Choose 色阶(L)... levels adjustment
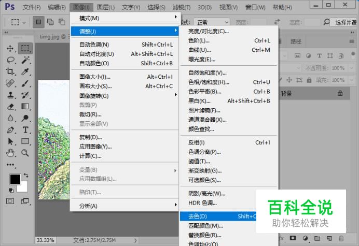Viewport: 359px width, 246px height. coord(229,41)
